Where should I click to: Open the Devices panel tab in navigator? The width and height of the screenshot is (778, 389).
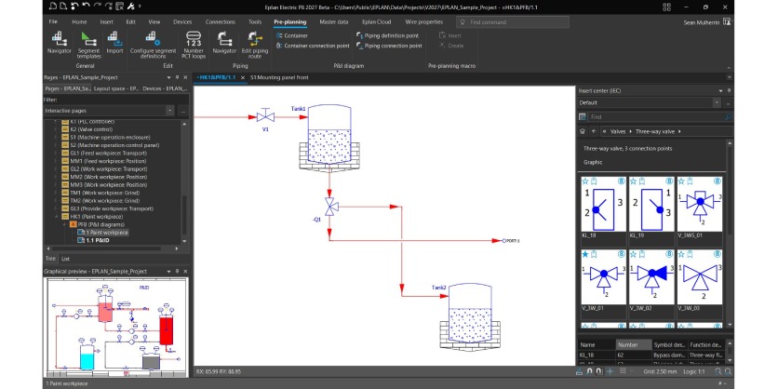(166, 88)
